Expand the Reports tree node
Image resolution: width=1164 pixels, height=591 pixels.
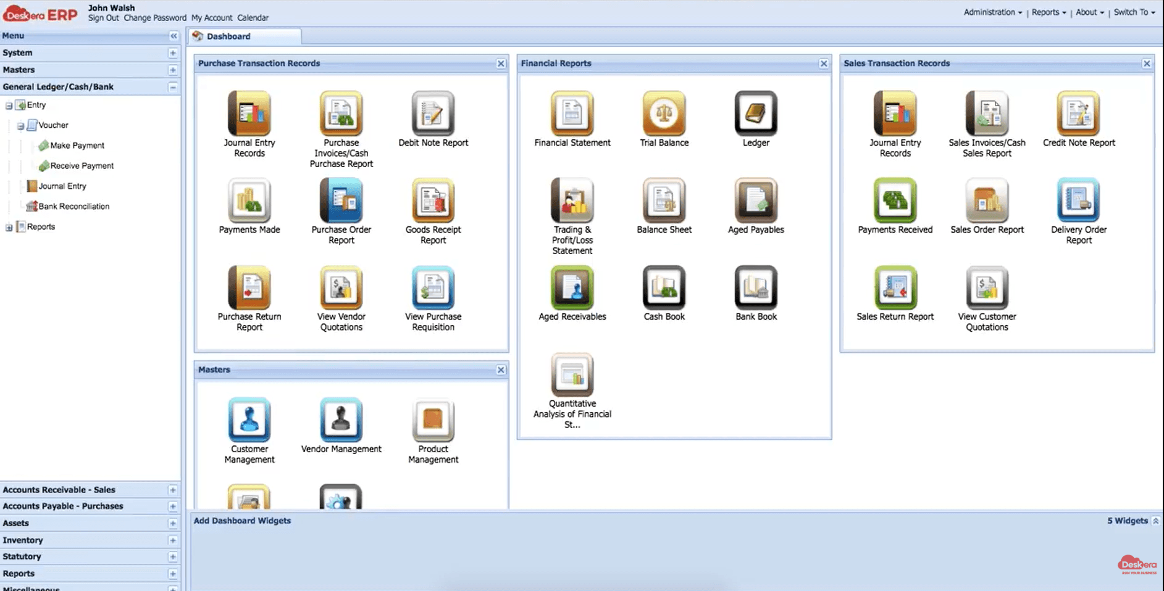click(x=9, y=228)
